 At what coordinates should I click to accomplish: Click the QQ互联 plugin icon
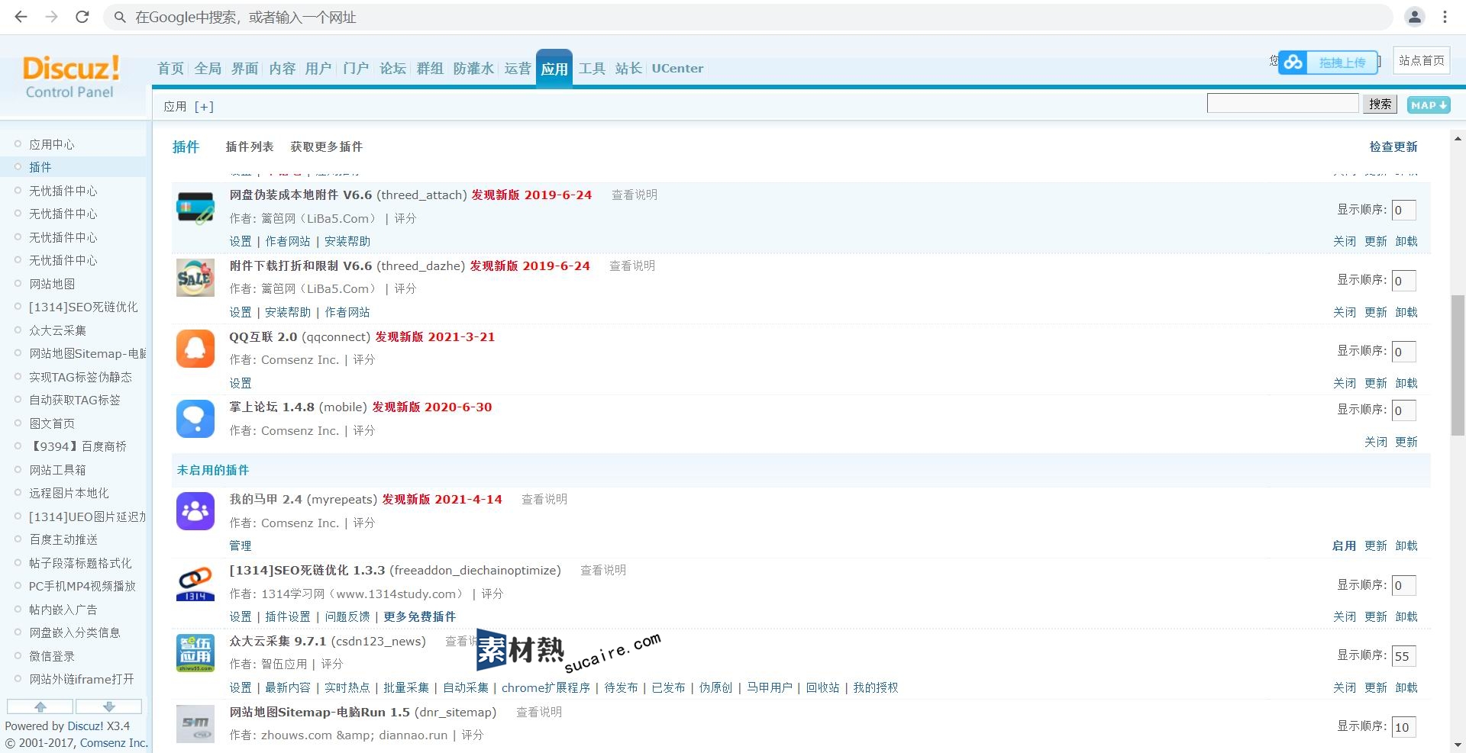point(195,349)
